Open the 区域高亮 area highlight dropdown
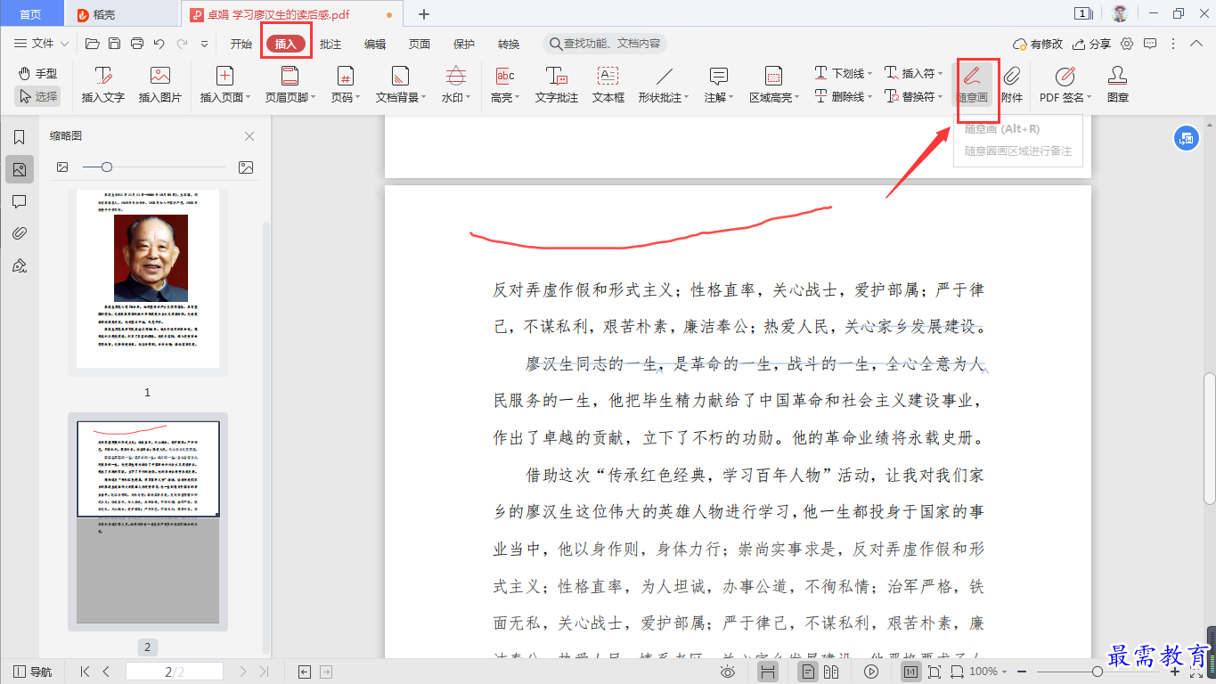The width and height of the screenshot is (1216, 684). tap(774, 85)
